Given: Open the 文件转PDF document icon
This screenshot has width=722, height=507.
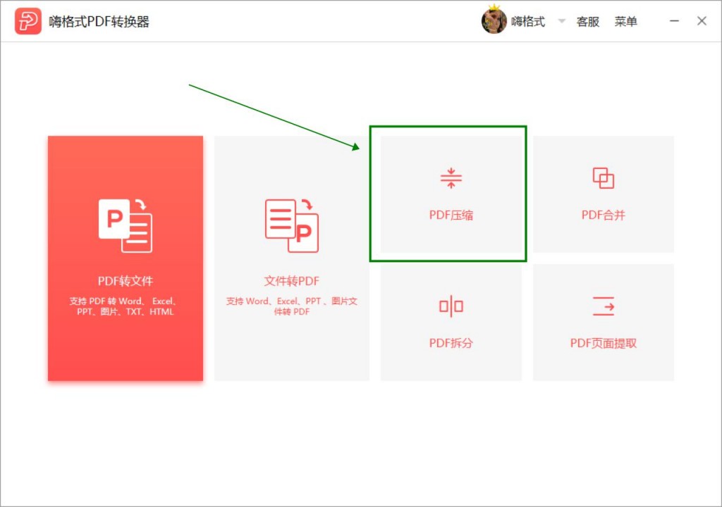Looking at the screenshot, I should [x=291, y=225].
